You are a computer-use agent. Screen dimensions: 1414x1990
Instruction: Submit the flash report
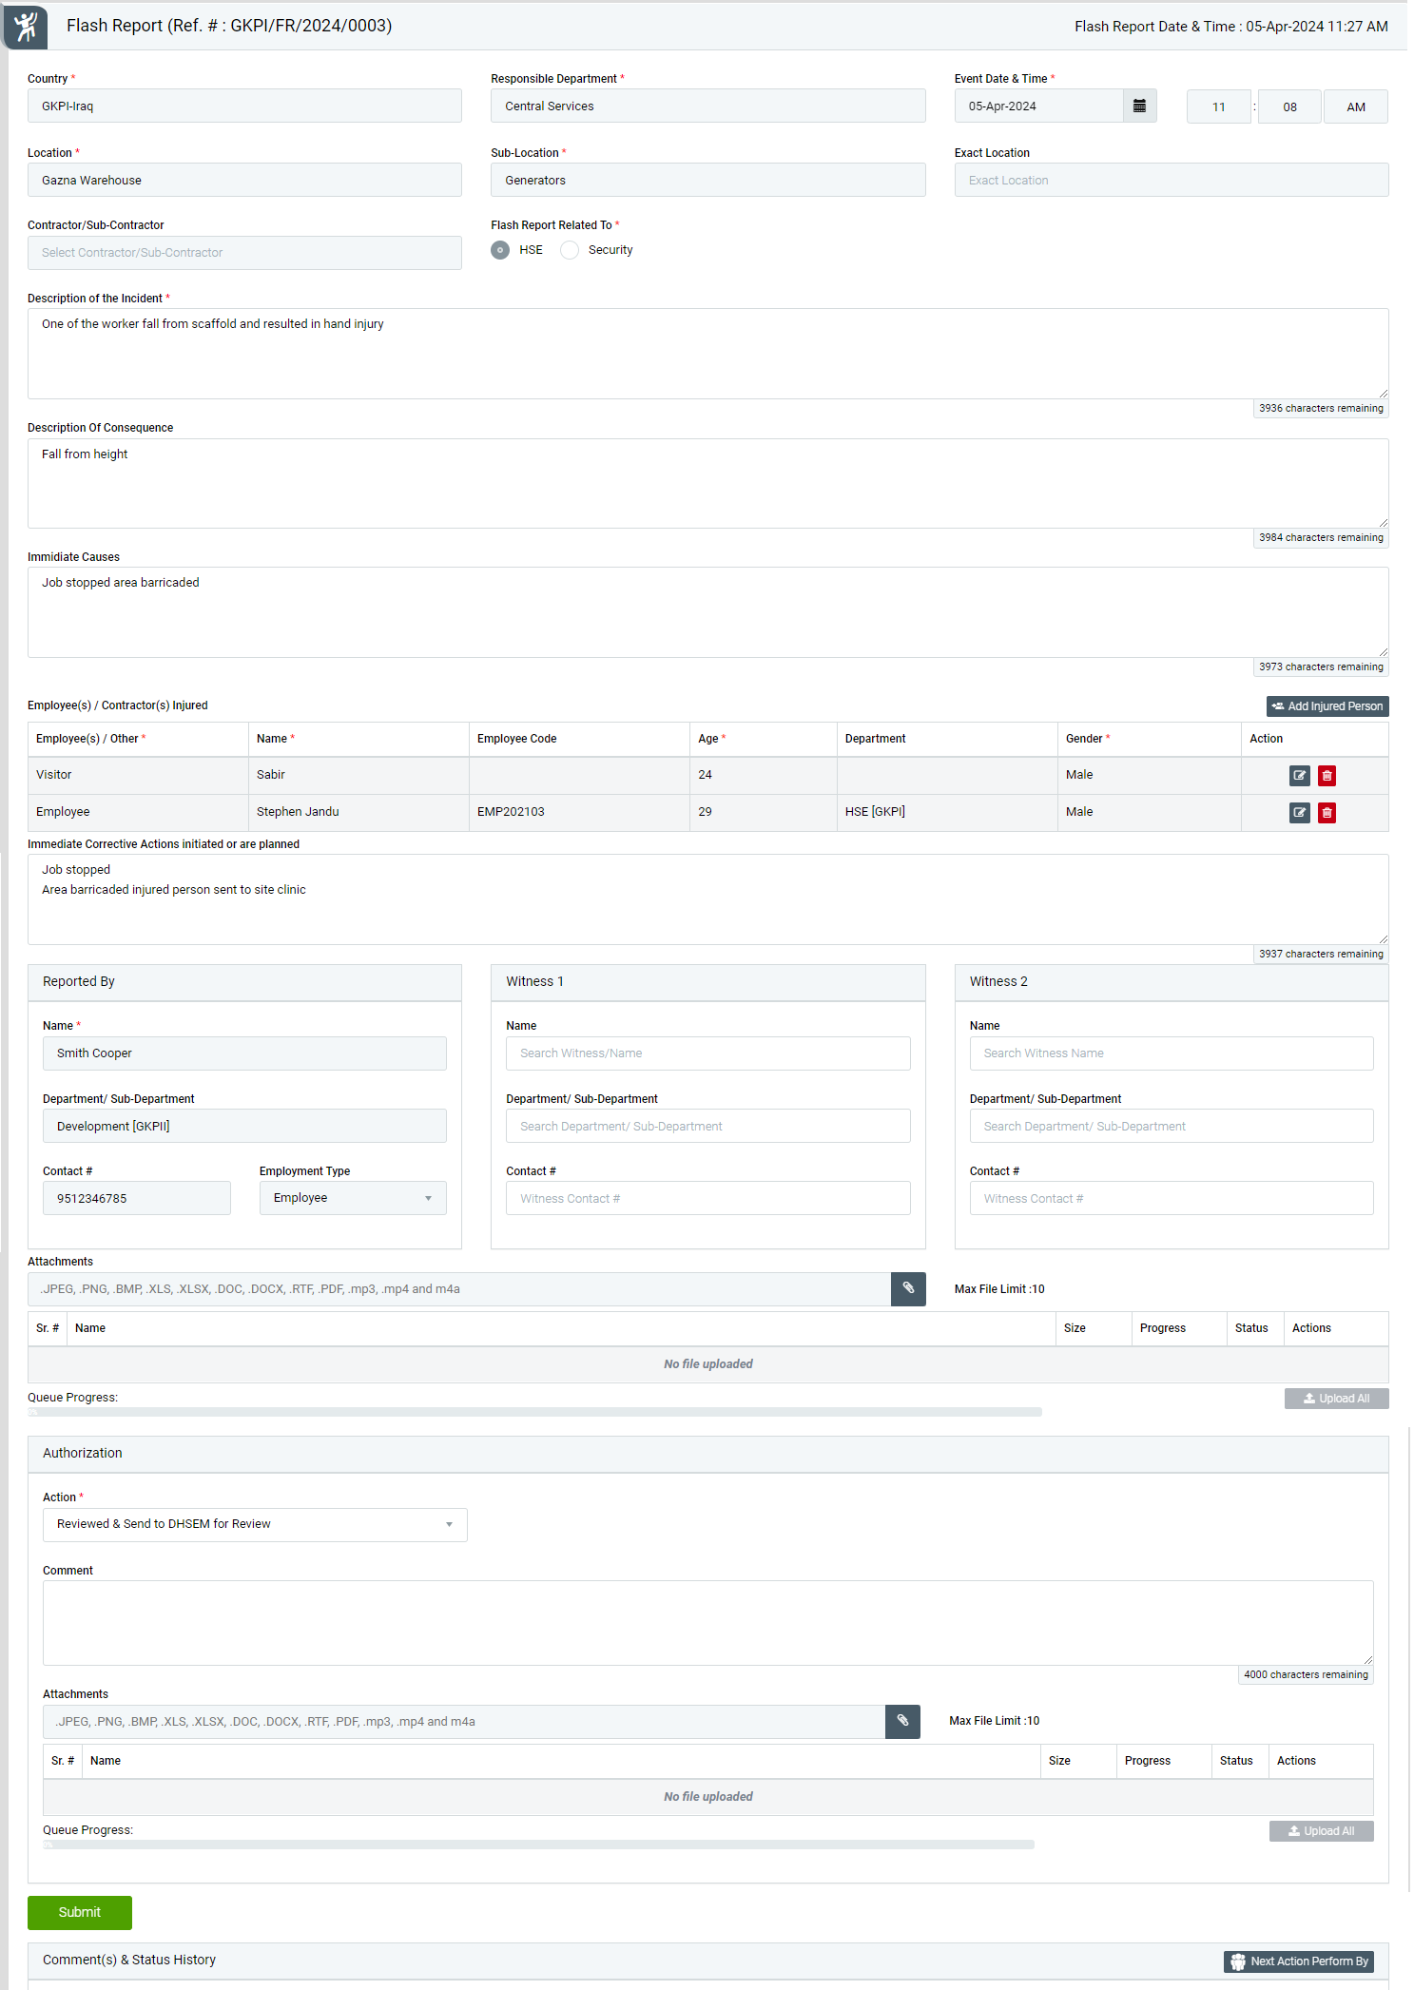(80, 1912)
